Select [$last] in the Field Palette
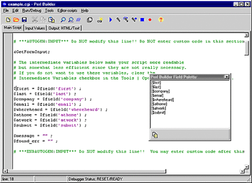Viewport: 252px width, 183px height. click(156, 87)
